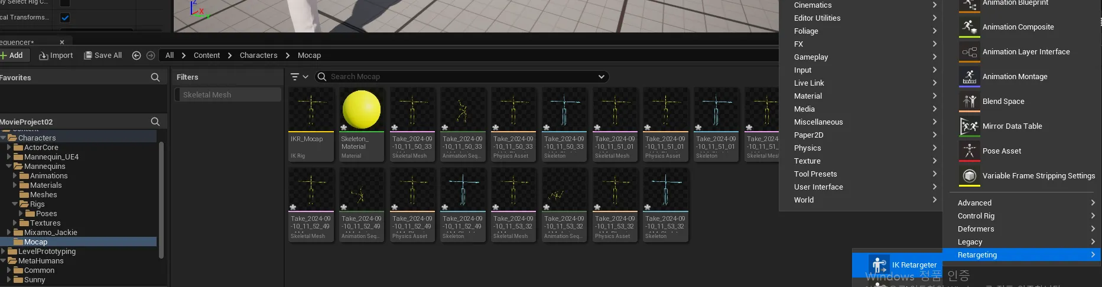Expand the Mixamo_Jackie folder arrow

9,232
